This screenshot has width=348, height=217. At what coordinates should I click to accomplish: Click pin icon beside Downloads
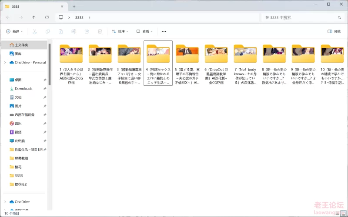pos(45,89)
